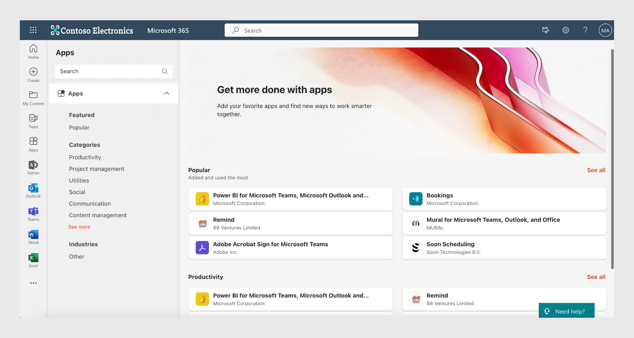634x338 pixels.
Task: Click the Need help? button
Action: (567, 311)
